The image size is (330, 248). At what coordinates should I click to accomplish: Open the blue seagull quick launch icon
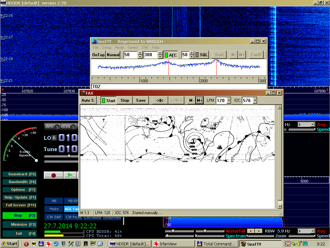(x=56, y=244)
